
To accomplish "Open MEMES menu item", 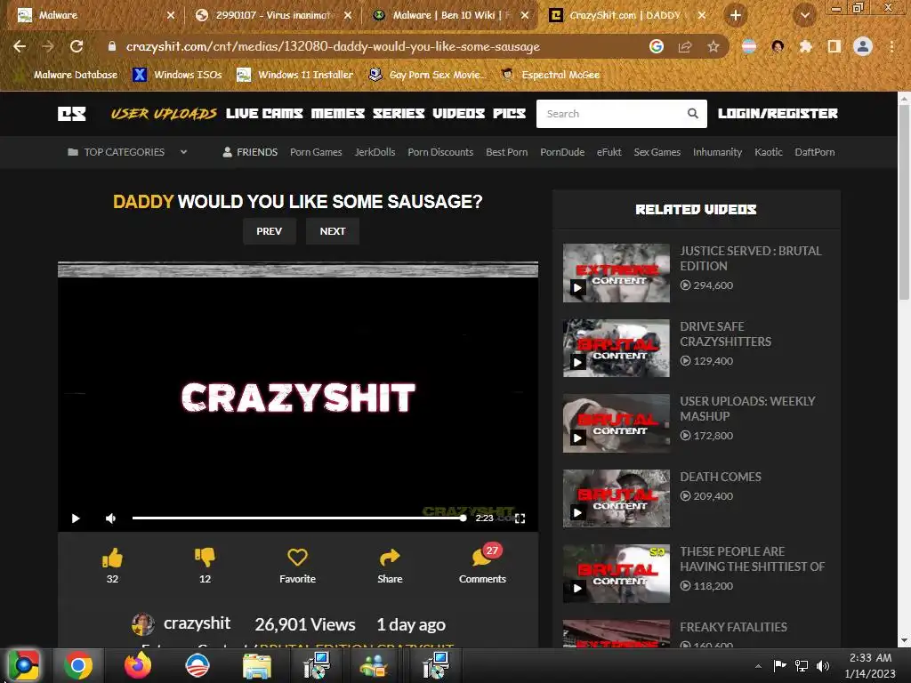I will click(337, 113).
